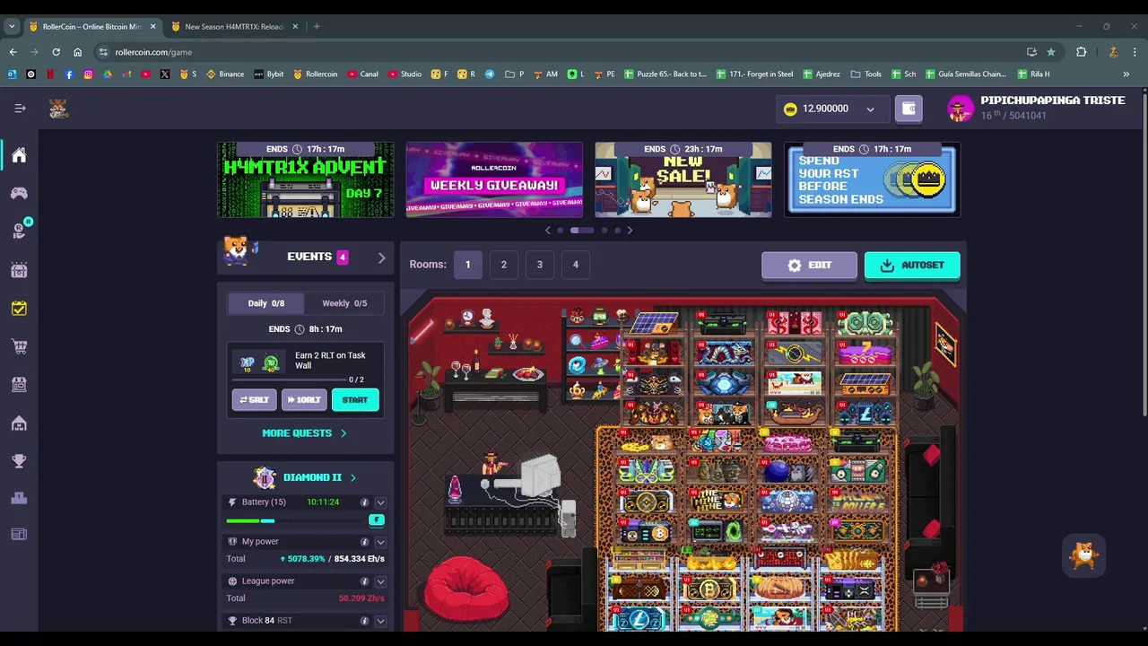Open Diamond II league details arrow
Screen dimensions: 1148x646
point(352,478)
